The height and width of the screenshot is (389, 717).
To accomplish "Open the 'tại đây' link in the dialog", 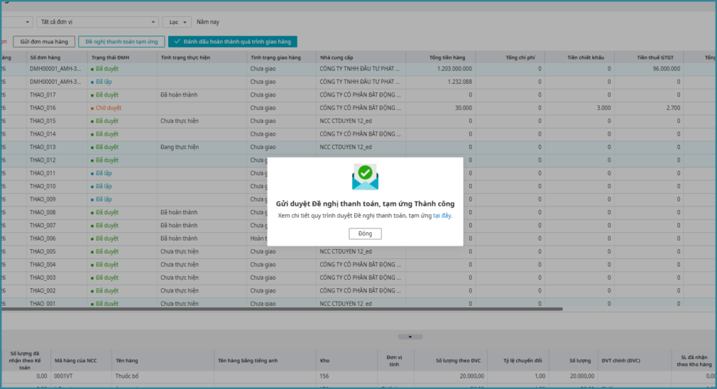I will click(x=442, y=215).
